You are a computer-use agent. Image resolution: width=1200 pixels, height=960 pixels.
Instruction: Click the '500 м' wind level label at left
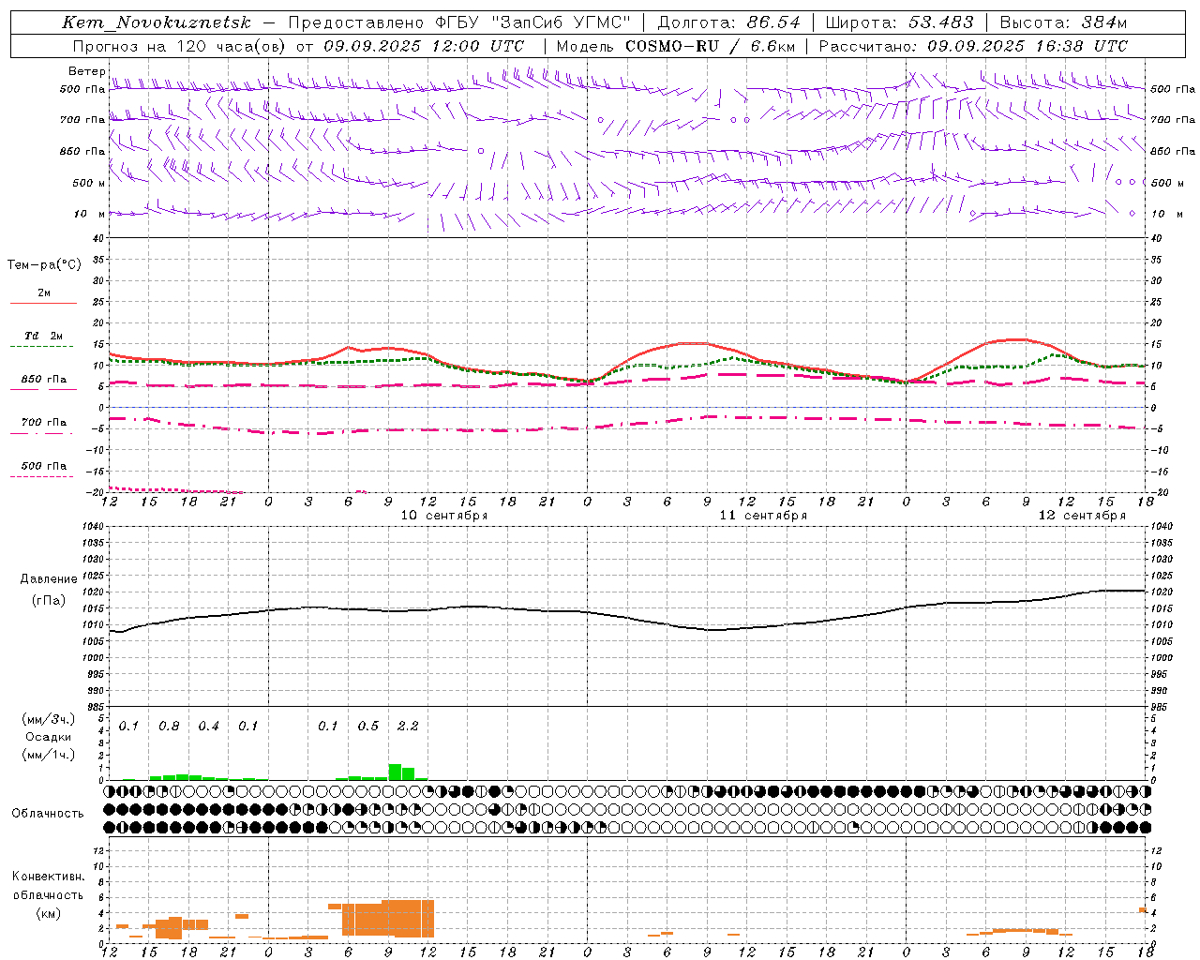[89, 183]
